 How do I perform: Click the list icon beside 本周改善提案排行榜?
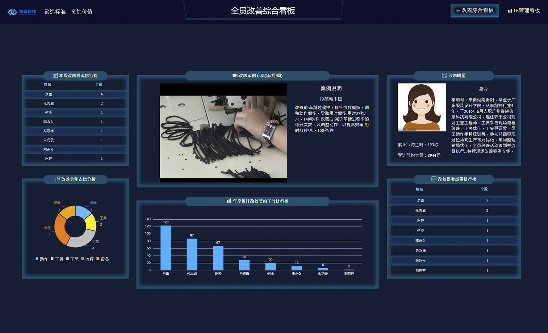pyautogui.click(x=55, y=75)
